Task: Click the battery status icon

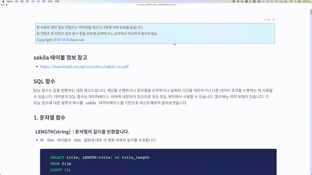Action: (286, 2)
